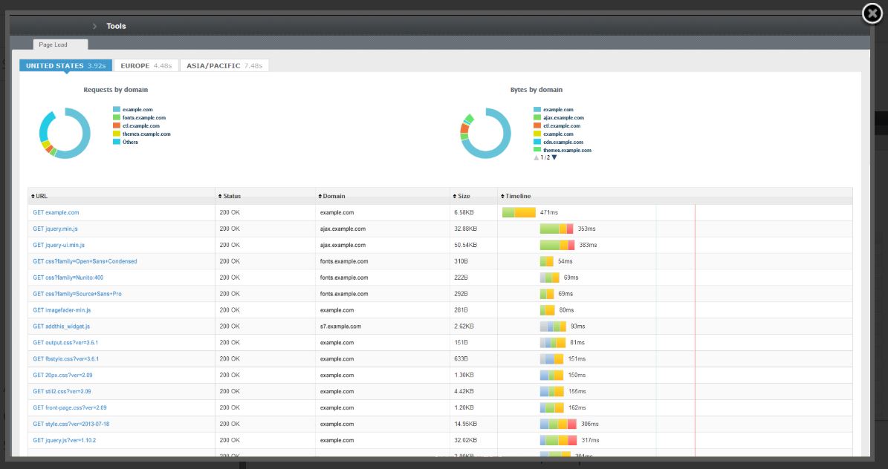Click the 471ms timeline bar
888x469 pixels.
(519, 213)
